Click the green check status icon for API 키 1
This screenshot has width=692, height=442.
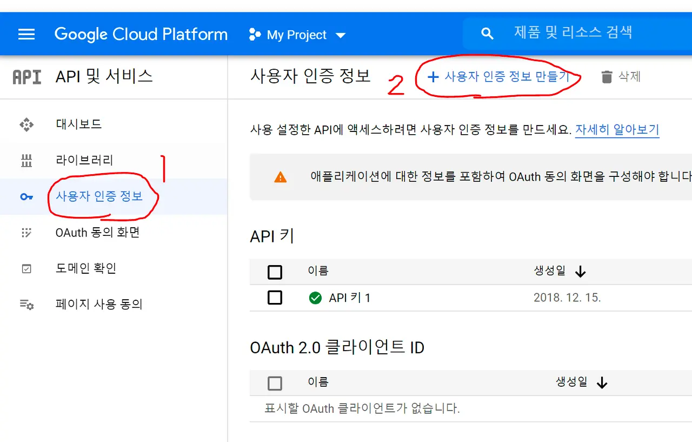tap(315, 298)
